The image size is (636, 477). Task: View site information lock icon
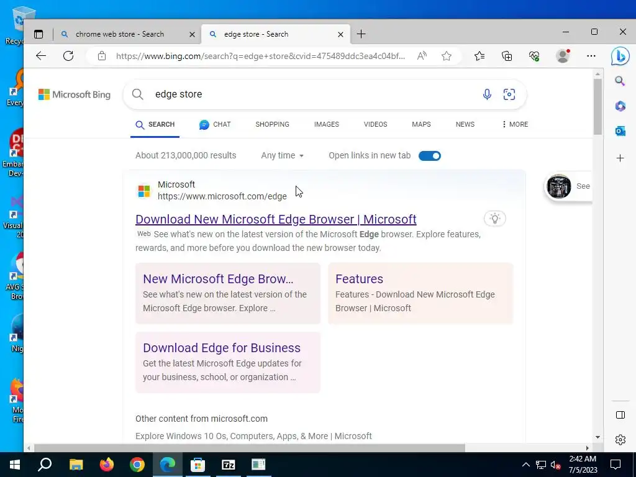[x=101, y=56]
